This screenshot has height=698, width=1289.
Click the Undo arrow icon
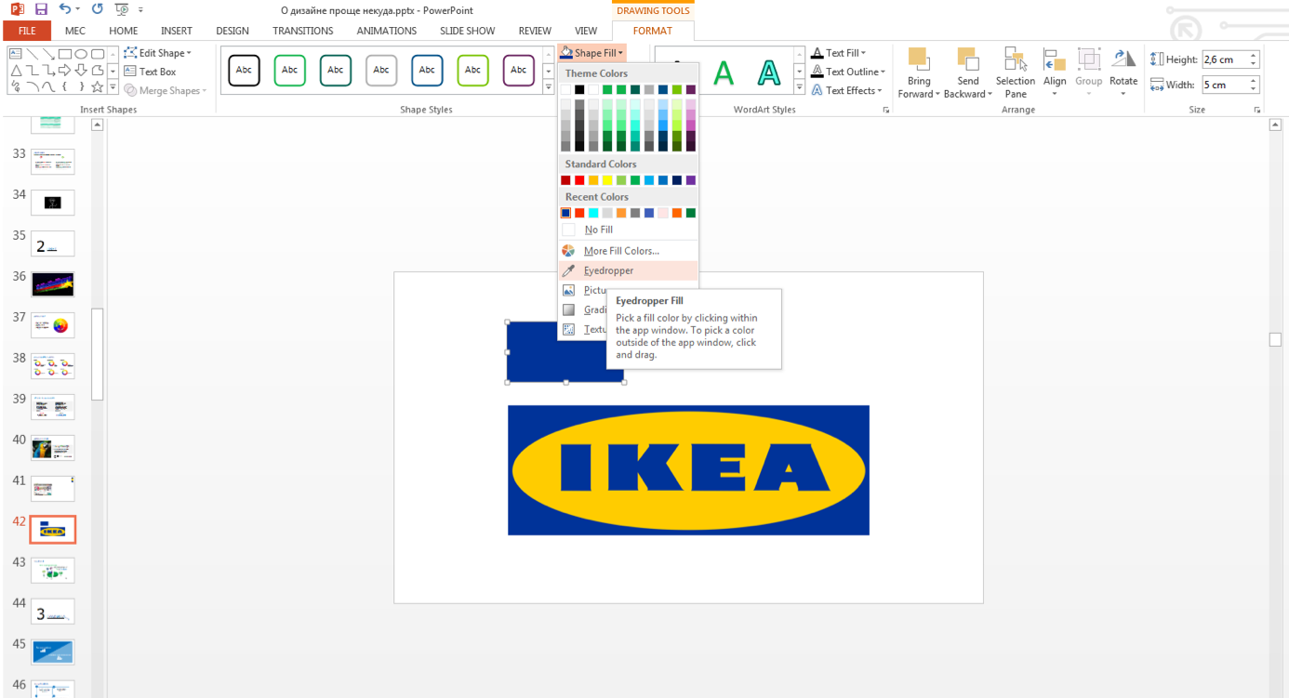(64, 9)
